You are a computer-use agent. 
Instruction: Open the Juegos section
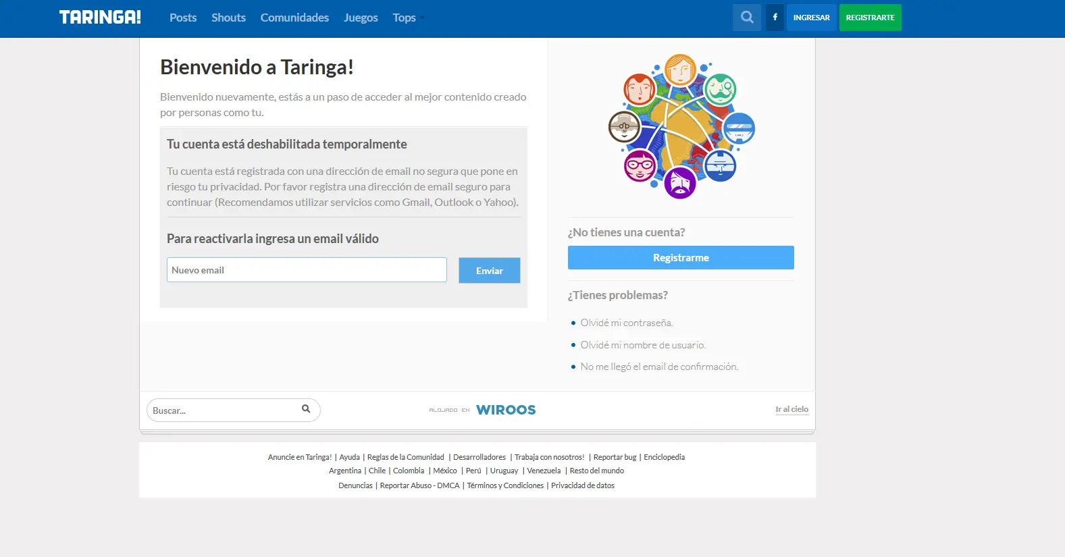(x=361, y=18)
